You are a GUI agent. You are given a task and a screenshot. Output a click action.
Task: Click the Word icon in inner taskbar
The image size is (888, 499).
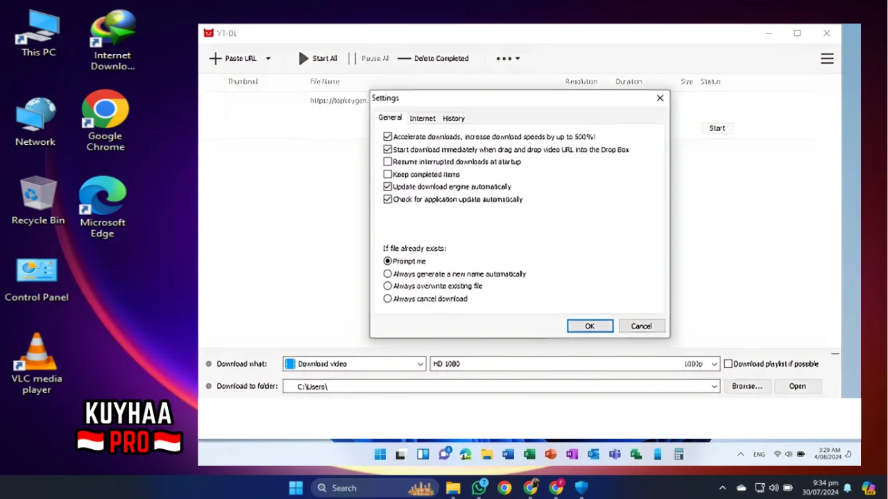(x=508, y=455)
